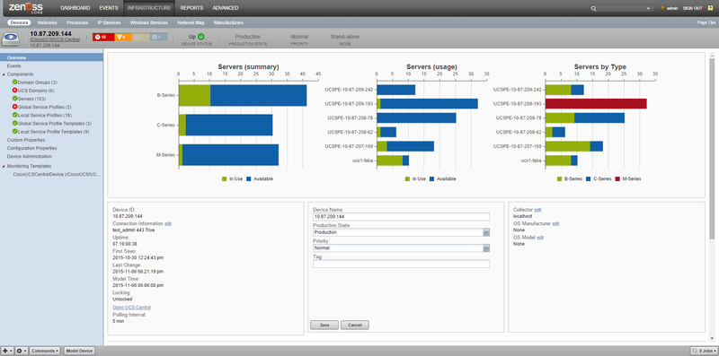
Task: Click the Available legend swatch in Servers (usage)
Action: [x=432, y=179]
